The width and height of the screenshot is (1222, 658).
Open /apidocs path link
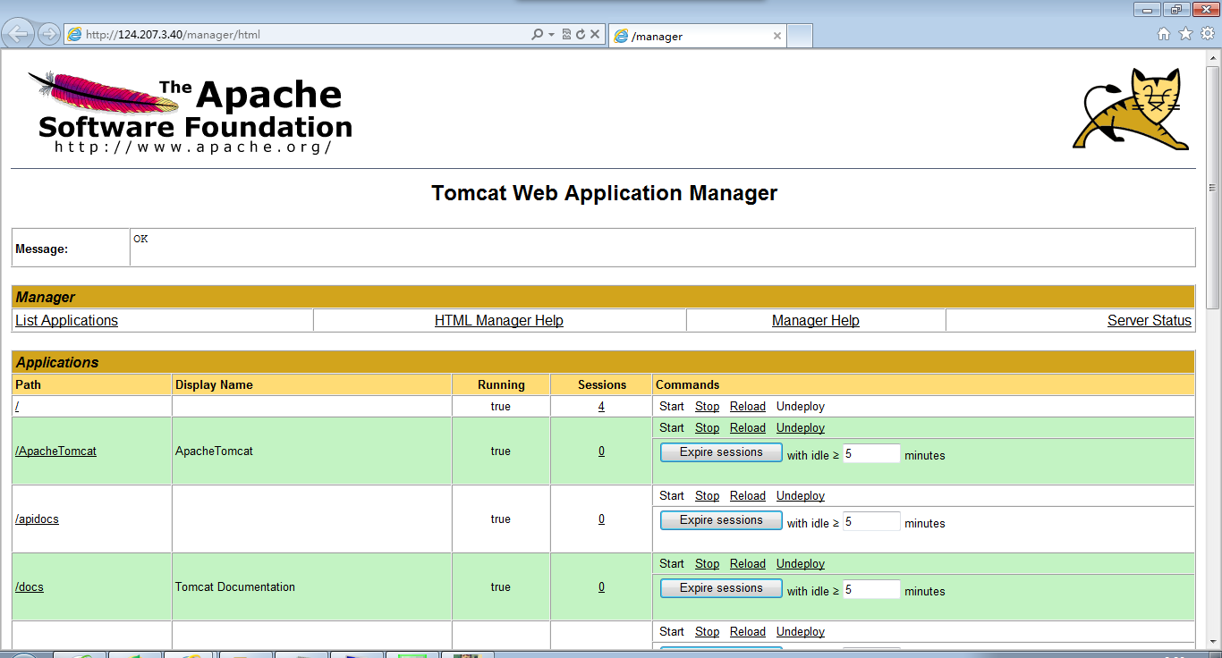tap(37, 519)
